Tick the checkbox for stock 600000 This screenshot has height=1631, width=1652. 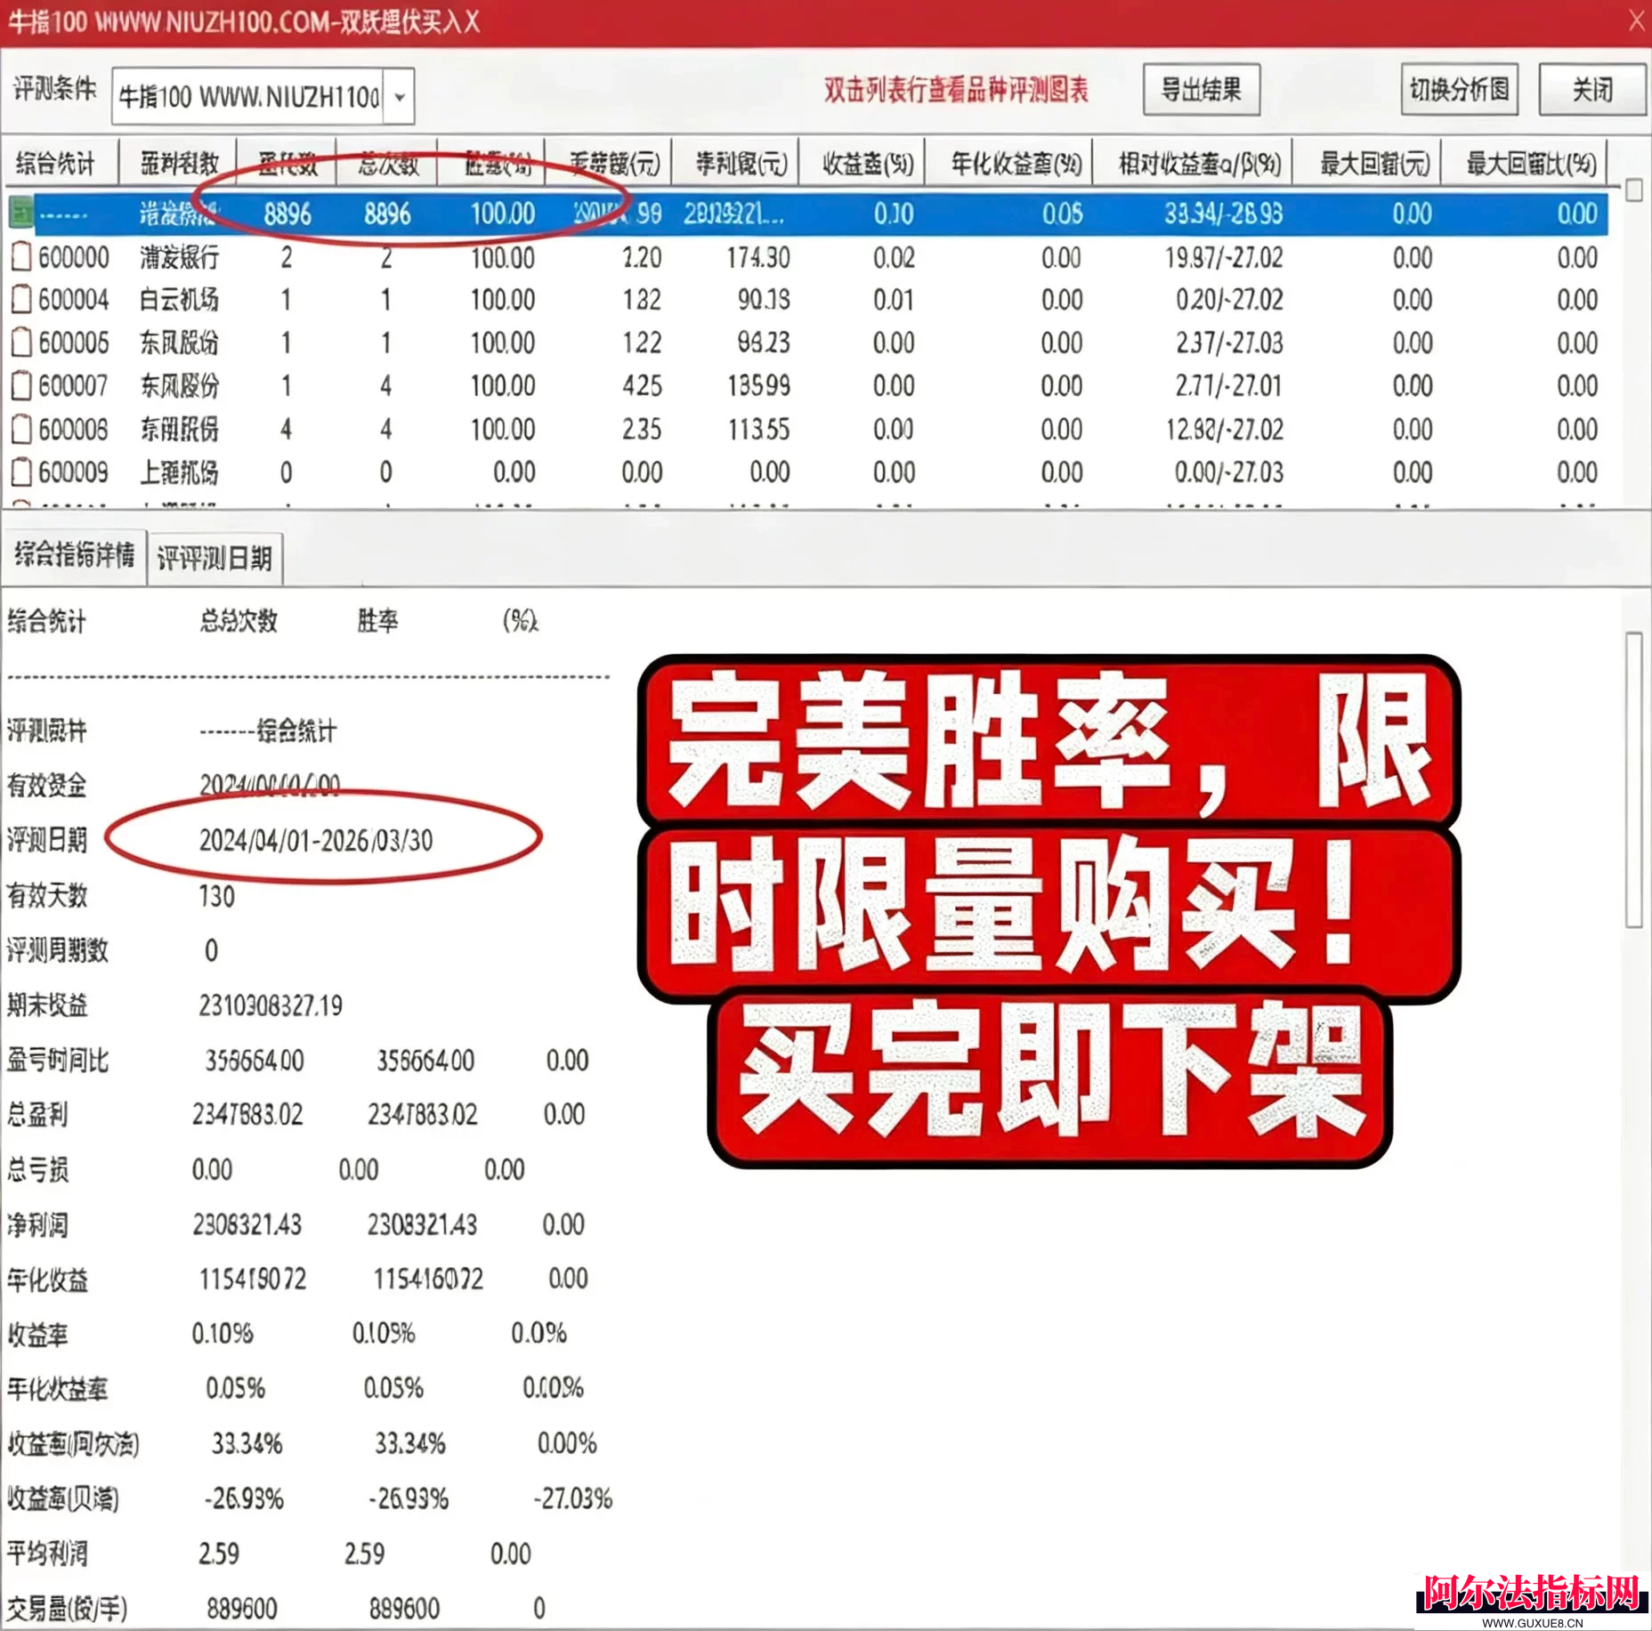[x=21, y=257]
